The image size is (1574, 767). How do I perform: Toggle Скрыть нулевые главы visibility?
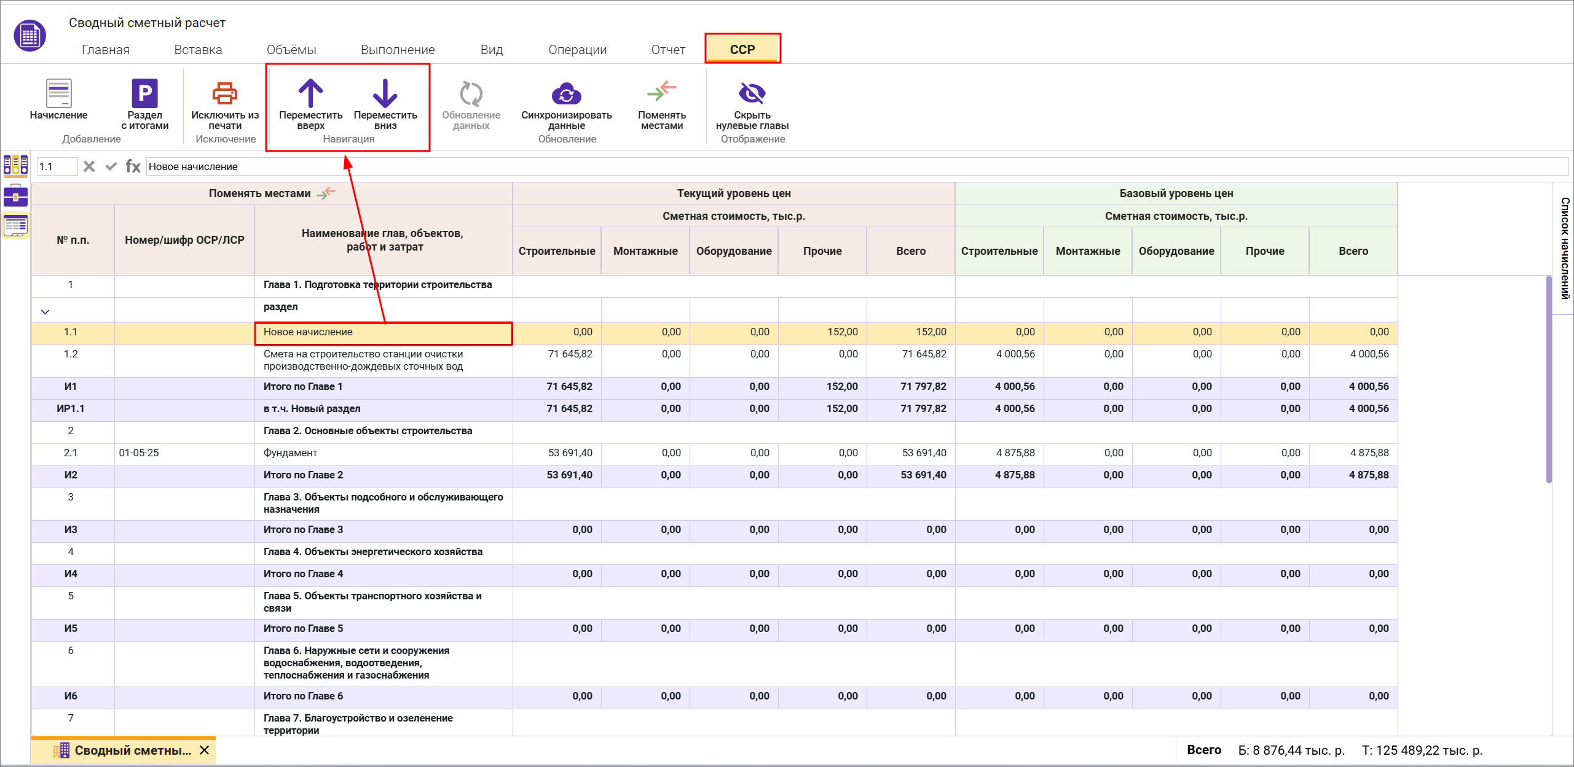[x=752, y=94]
